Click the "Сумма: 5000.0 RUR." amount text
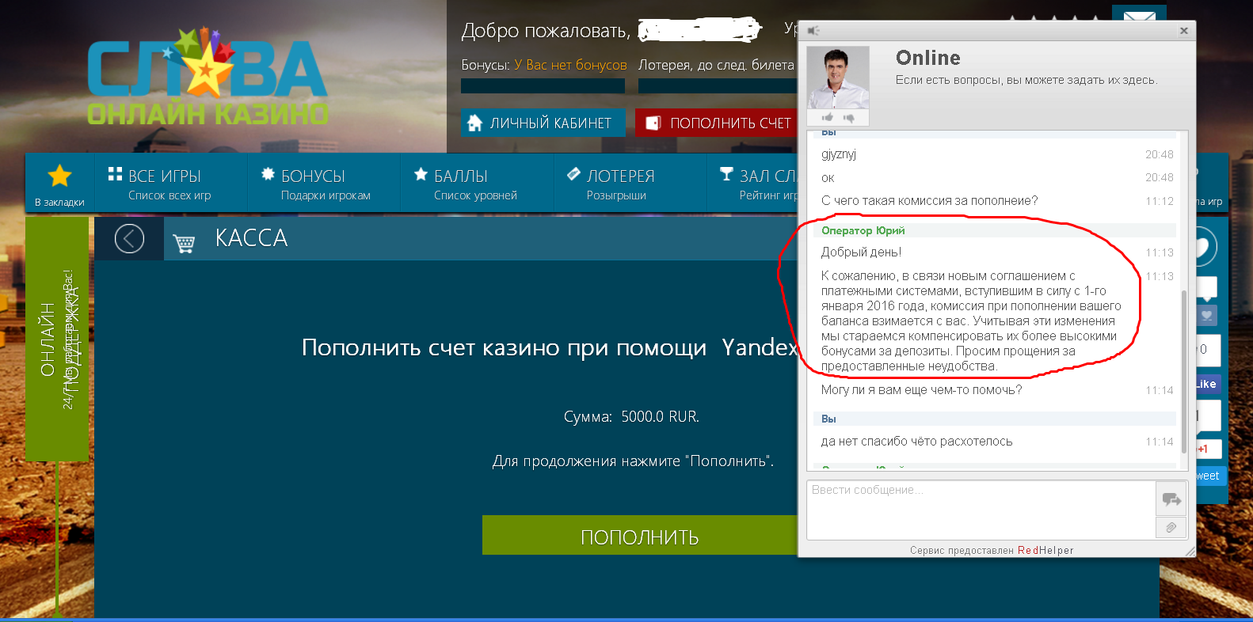The width and height of the screenshot is (1253, 622). coord(631,417)
